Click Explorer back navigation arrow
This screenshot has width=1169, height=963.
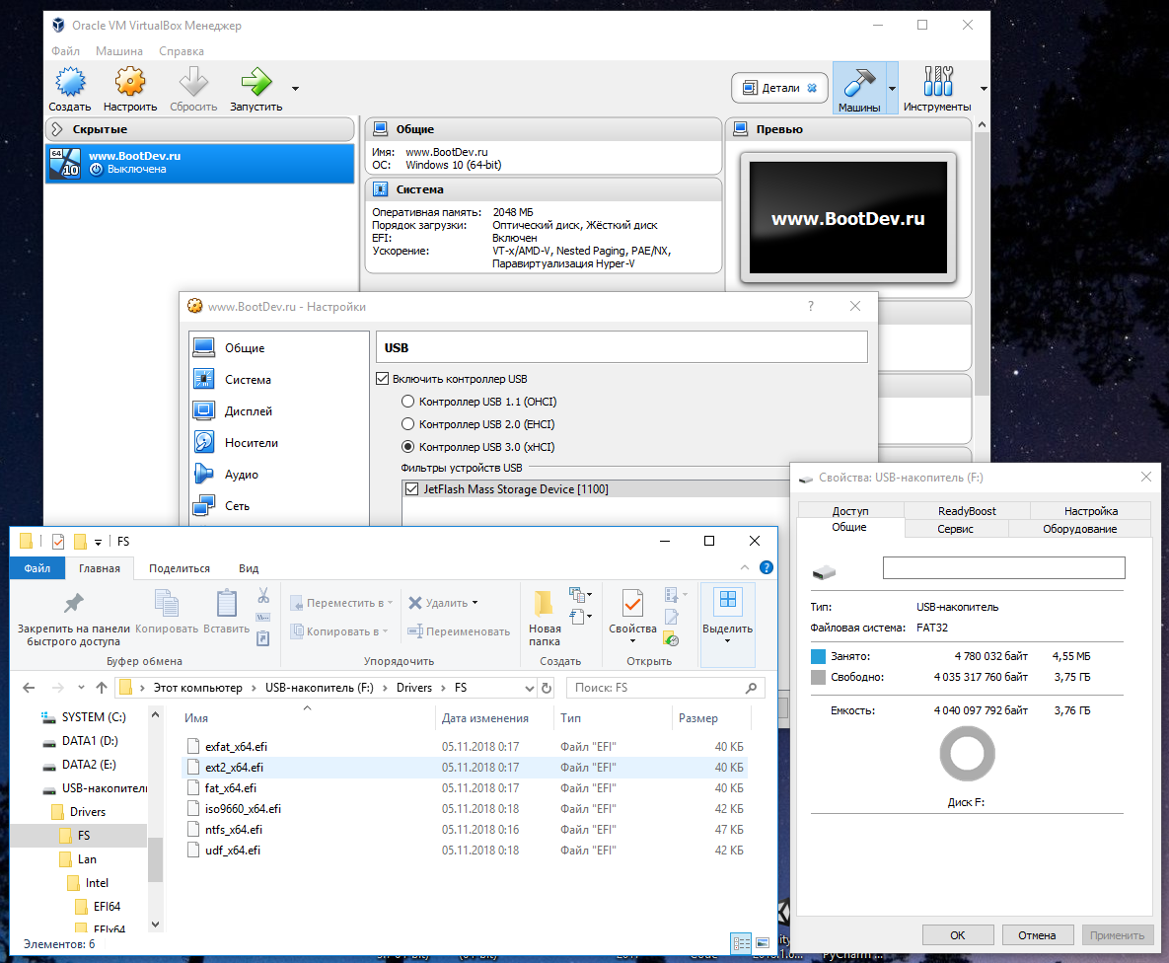[x=29, y=688]
